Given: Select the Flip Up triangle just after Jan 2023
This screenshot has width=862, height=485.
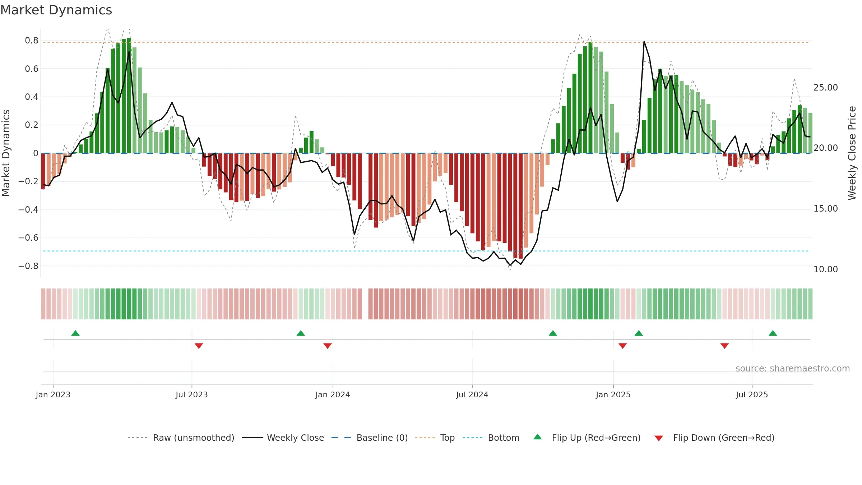Looking at the screenshot, I should point(75,333).
